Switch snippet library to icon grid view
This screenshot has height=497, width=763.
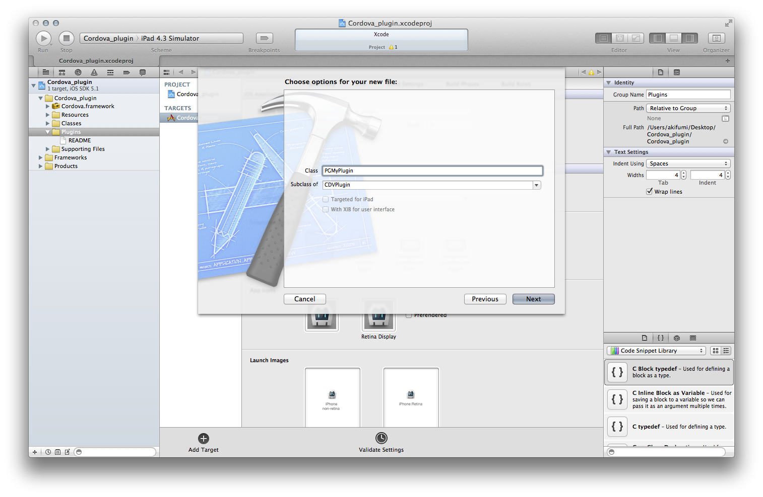click(x=716, y=351)
